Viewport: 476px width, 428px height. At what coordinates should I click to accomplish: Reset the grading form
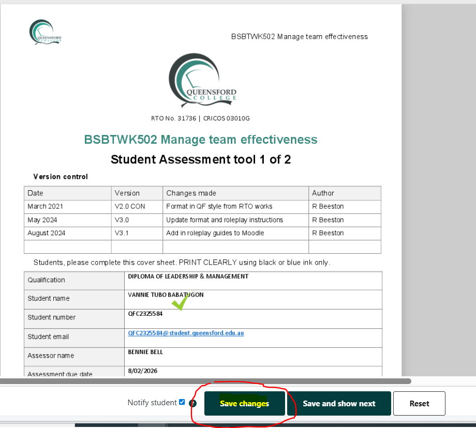click(x=419, y=404)
